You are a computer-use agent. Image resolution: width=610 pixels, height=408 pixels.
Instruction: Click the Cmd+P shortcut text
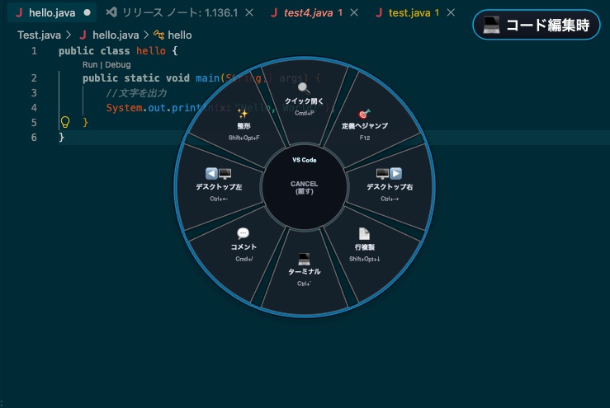[x=304, y=113]
